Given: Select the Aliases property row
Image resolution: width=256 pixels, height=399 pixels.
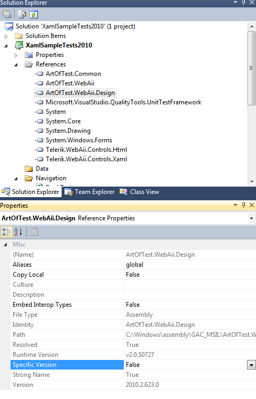Looking at the screenshot, I should click(134, 265).
